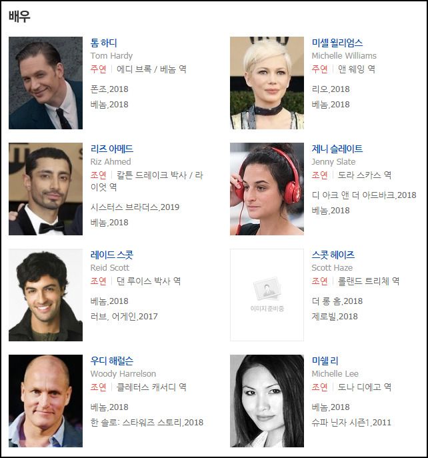Click the 제니 슬레이트 name link
The height and width of the screenshot is (458, 428).
(337, 149)
